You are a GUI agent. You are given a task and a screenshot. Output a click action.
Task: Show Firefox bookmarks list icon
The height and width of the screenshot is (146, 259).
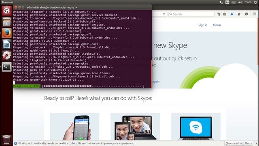point(225,14)
